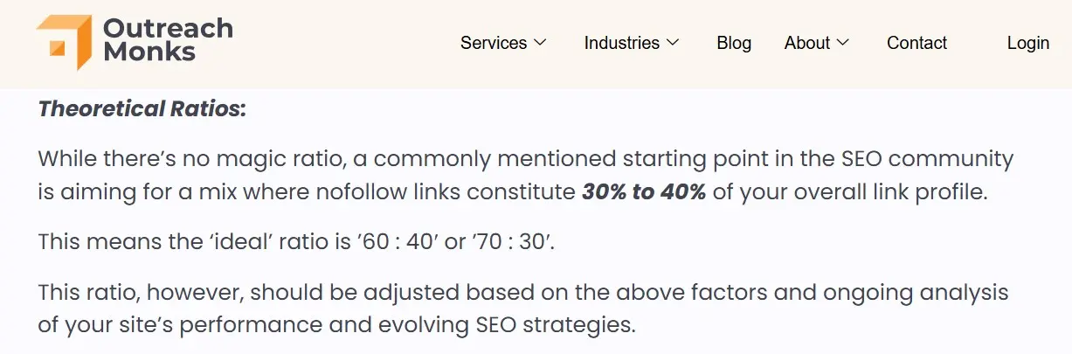Navigate to the Contact page
Image resolution: width=1072 pixels, height=354 pixels.
point(916,43)
